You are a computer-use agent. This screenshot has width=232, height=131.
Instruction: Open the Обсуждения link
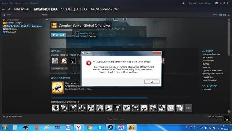pyautogui.click(x=208, y=61)
